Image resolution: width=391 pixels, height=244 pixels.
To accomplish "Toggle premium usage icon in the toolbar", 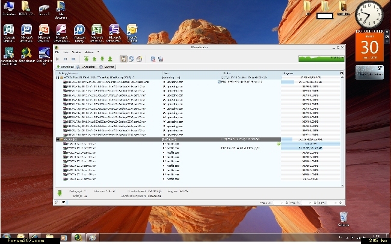I will pos(139,59).
